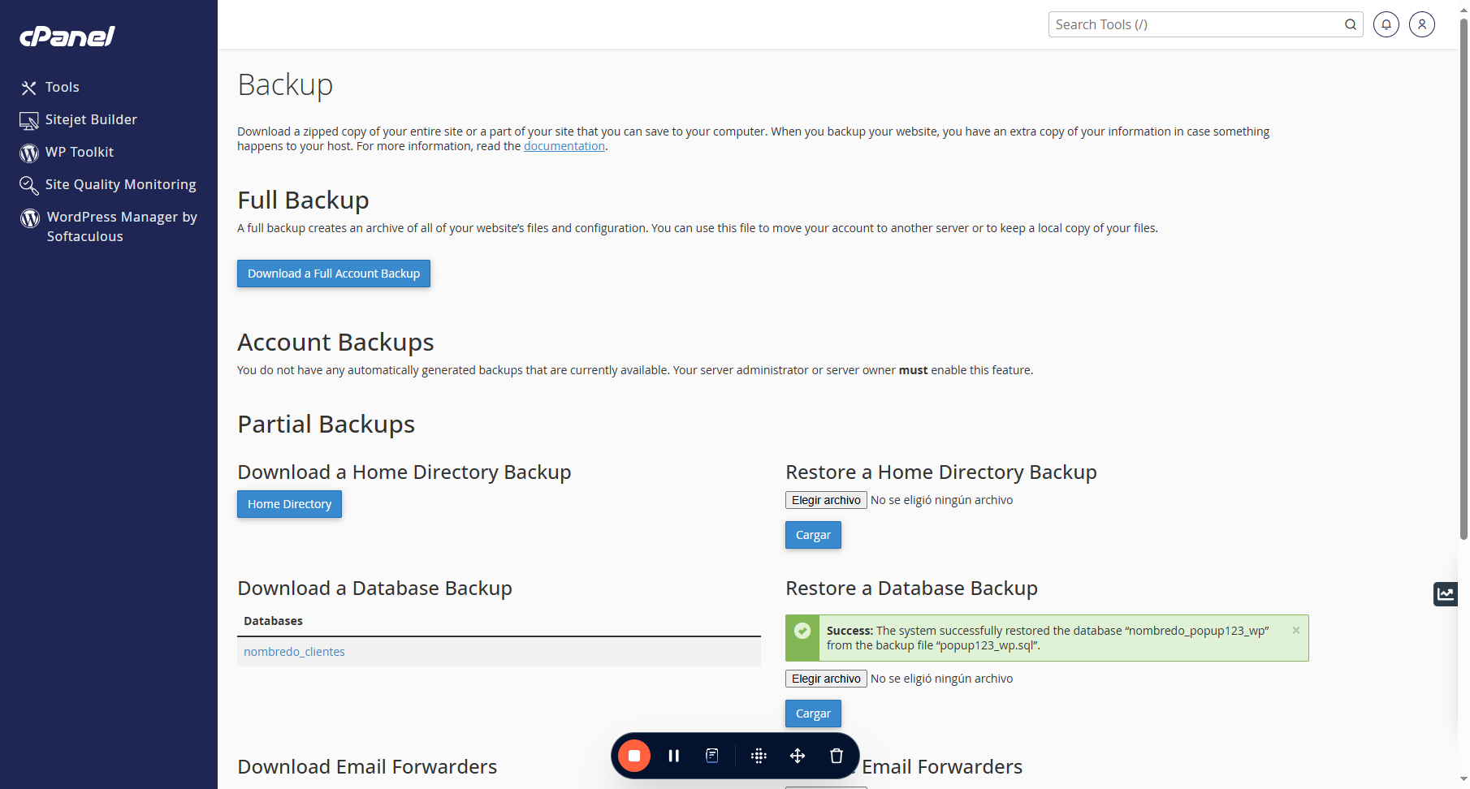Viewport: 1470px width, 789px height.
Task: Open the user account menu icon
Action: pyautogui.click(x=1422, y=24)
